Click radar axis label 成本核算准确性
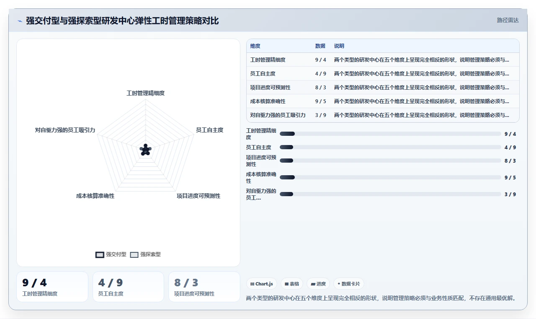 [x=95, y=196]
